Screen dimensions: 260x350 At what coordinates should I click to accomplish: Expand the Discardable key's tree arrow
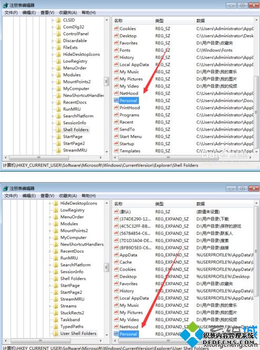pyautogui.click(x=53, y=41)
